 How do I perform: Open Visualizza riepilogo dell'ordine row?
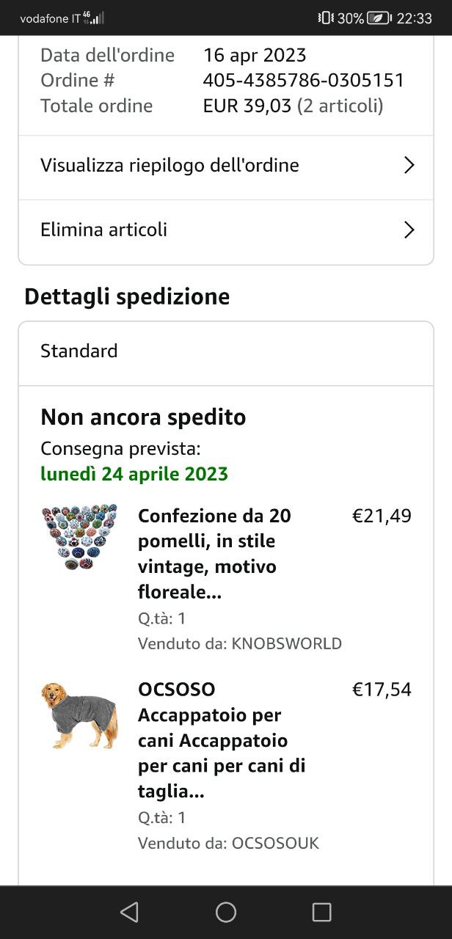pyautogui.click(x=169, y=166)
